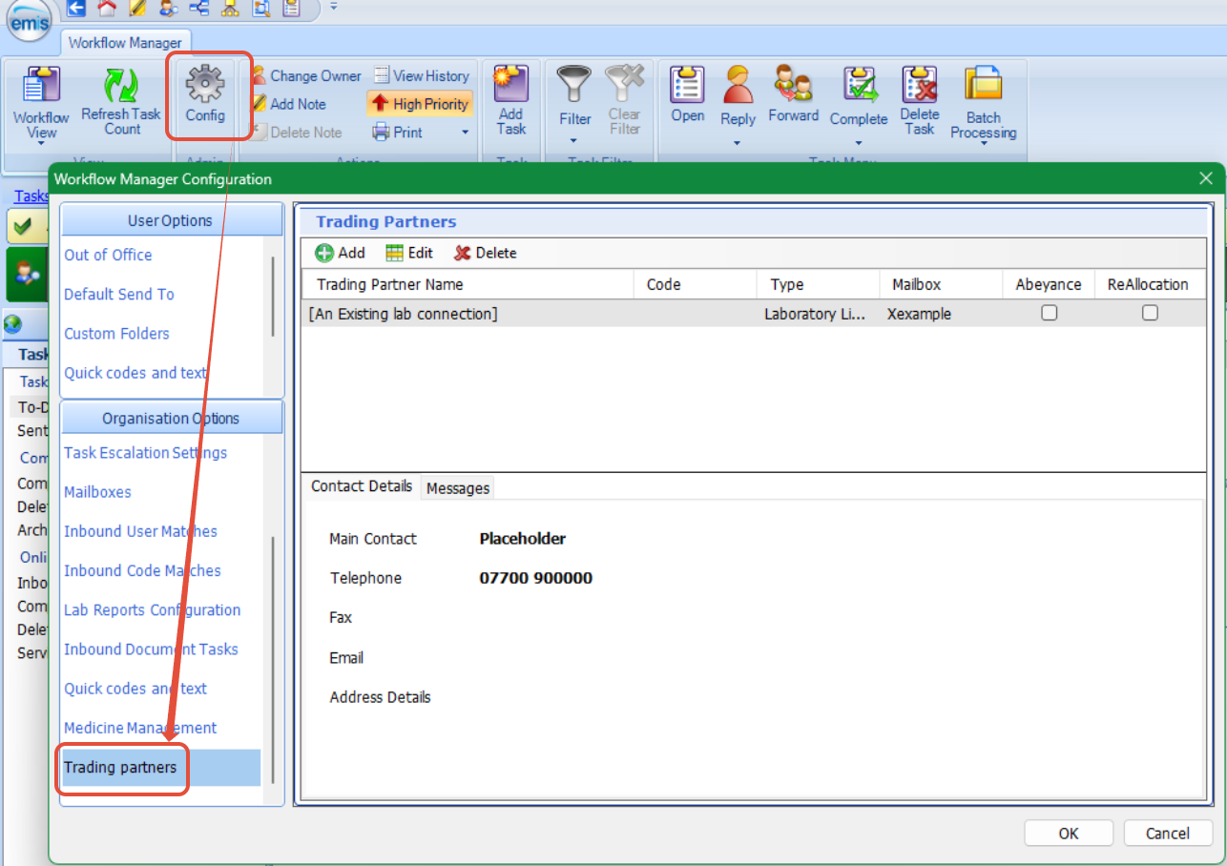Click Refresh Task Count
This screenshot has height=866, width=1227.
coord(121,103)
